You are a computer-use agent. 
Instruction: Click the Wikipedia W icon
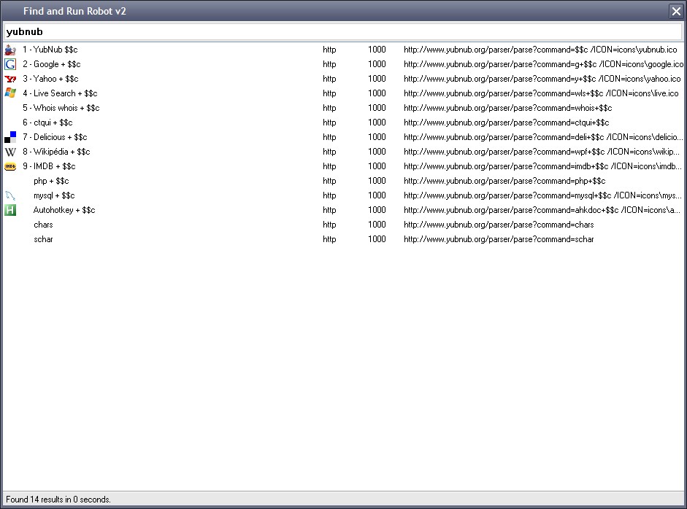point(10,152)
